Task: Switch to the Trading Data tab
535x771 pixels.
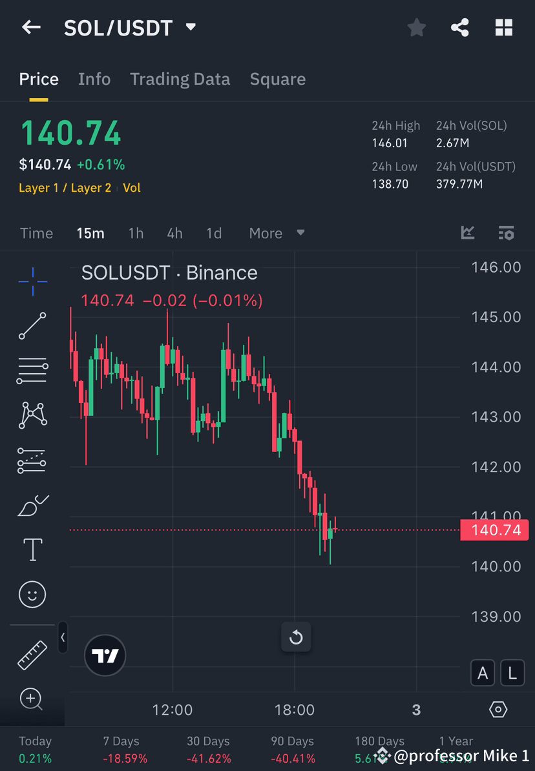Action: [x=180, y=79]
